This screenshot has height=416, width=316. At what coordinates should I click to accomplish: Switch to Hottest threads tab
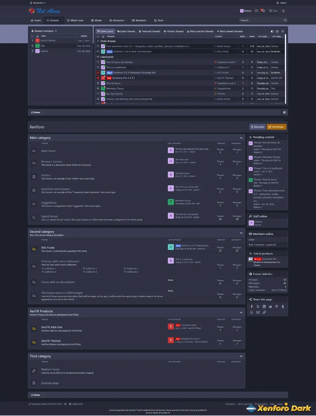coord(174,31)
